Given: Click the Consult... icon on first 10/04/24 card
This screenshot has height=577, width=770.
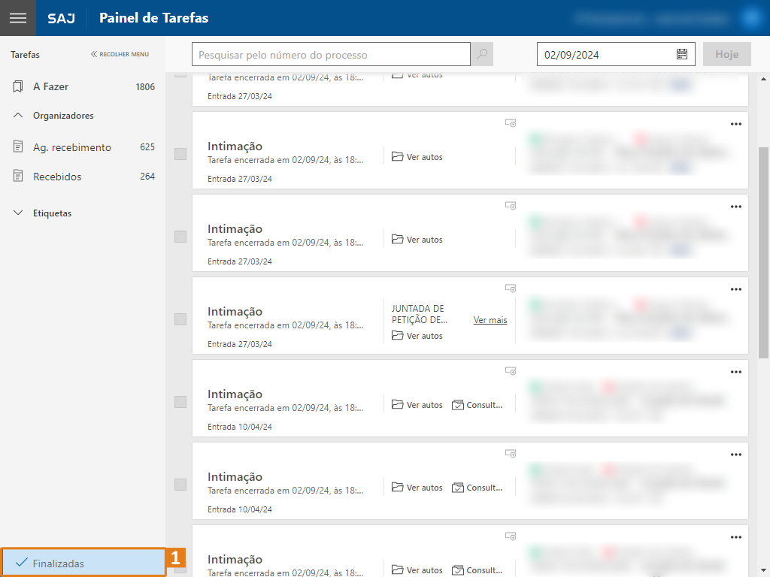Looking at the screenshot, I should [458, 405].
